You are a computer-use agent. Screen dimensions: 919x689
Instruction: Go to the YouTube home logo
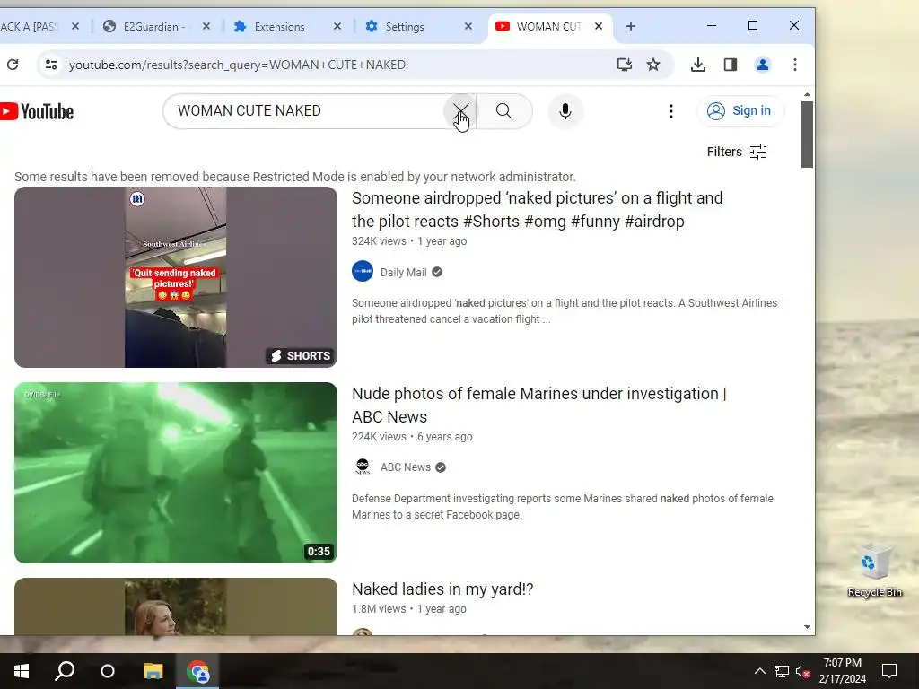pos(37,110)
